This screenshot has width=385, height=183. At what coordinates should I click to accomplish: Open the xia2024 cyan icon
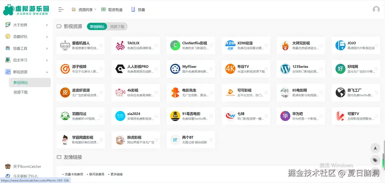click(120, 116)
